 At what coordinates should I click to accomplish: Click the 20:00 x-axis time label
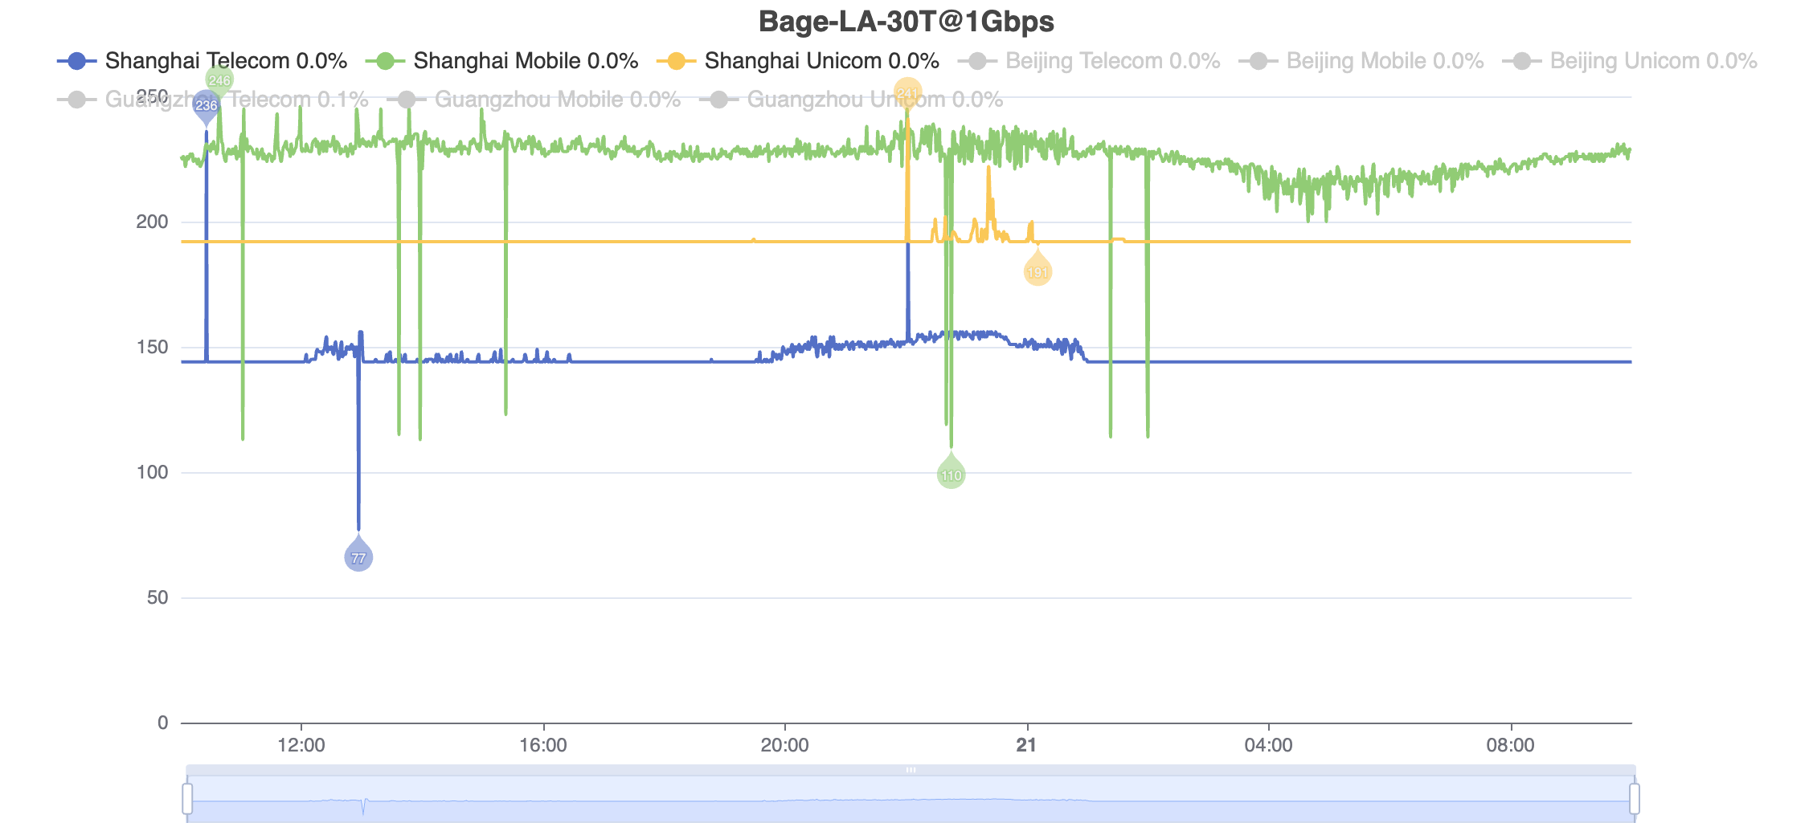point(784,745)
